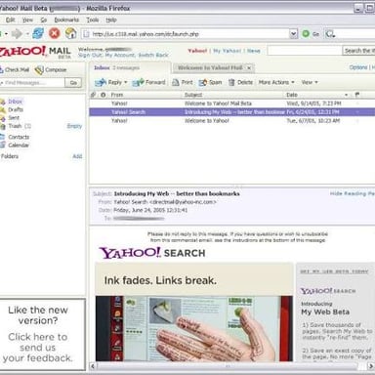
Task: Select message from Yahoo! Search
Action: 232,112
